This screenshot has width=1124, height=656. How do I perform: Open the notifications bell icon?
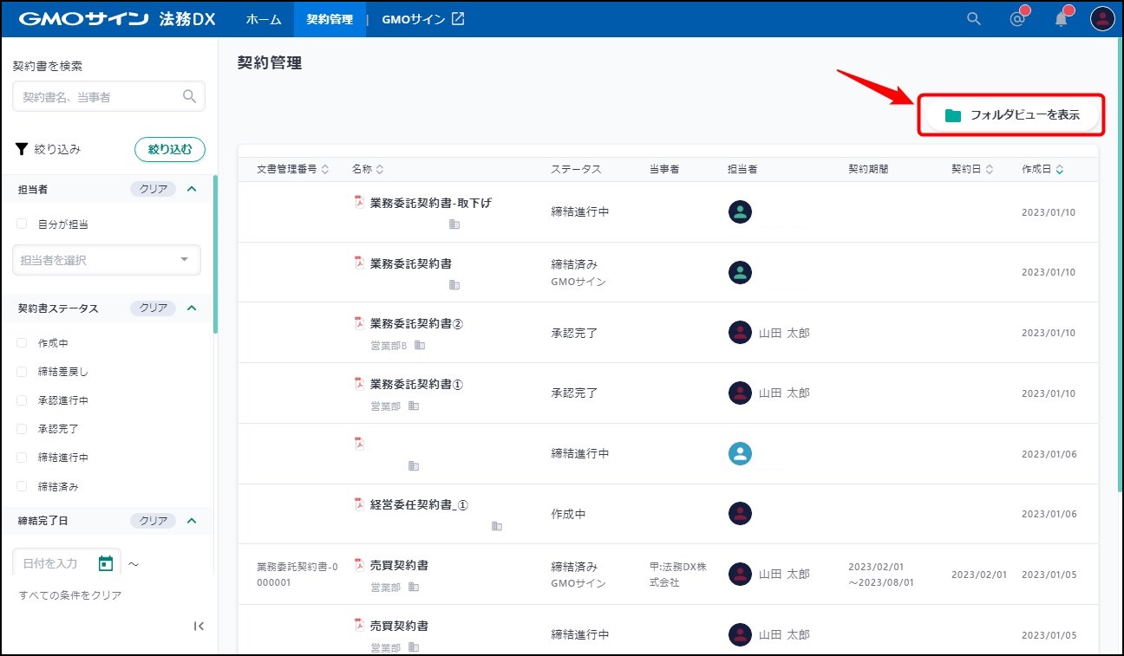pos(1061,19)
